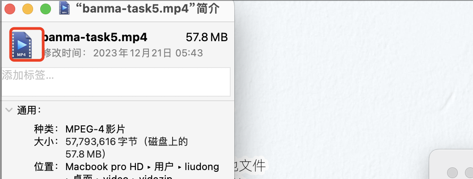Click the 57.8 MB size in header
Image resolution: width=473 pixels, height=179 pixels.
(x=207, y=38)
